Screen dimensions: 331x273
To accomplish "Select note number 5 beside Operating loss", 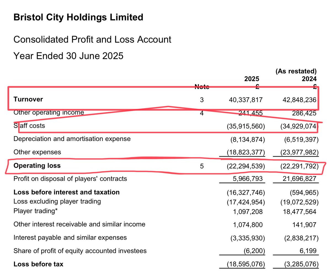I will [x=202, y=166].
